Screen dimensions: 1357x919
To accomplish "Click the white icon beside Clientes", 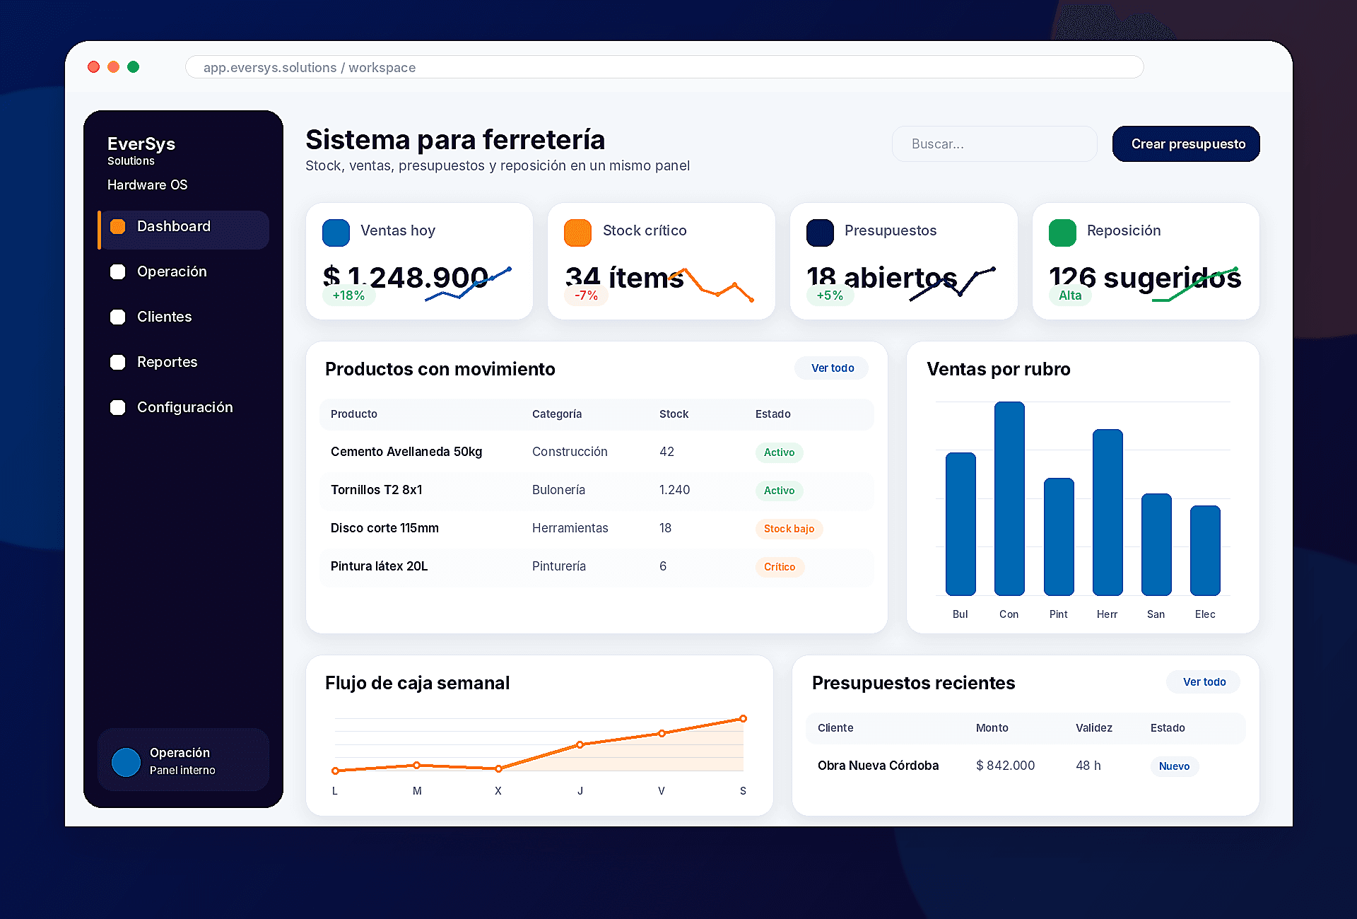I will [118, 317].
